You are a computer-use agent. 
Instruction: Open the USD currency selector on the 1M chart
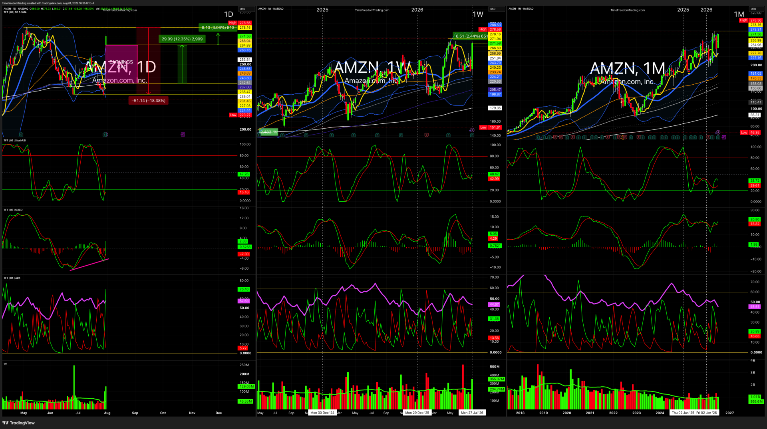coord(756,9)
